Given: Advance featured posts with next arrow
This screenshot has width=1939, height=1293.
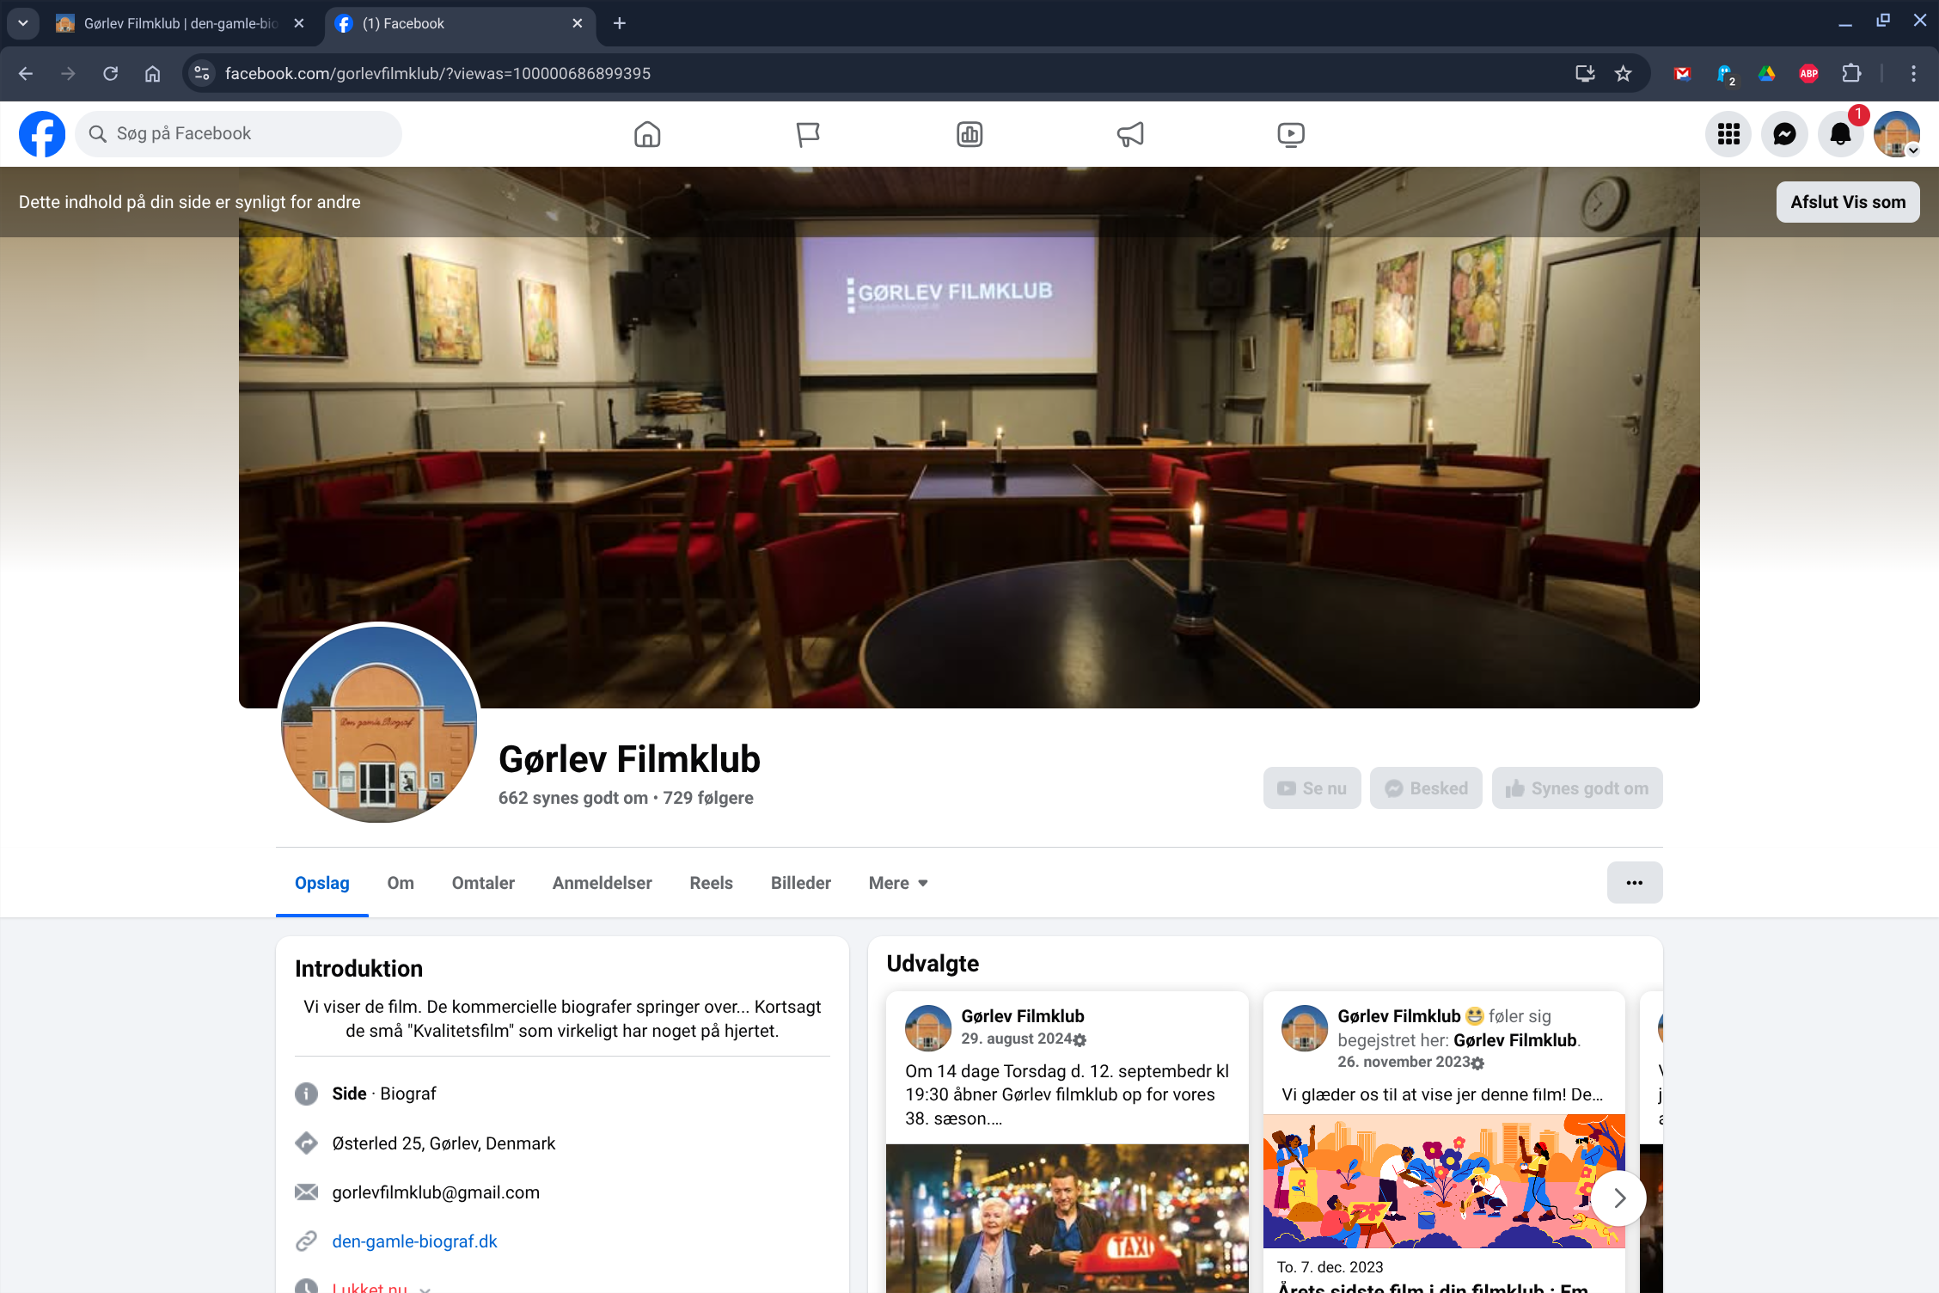Looking at the screenshot, I should pos(1619,1198).
